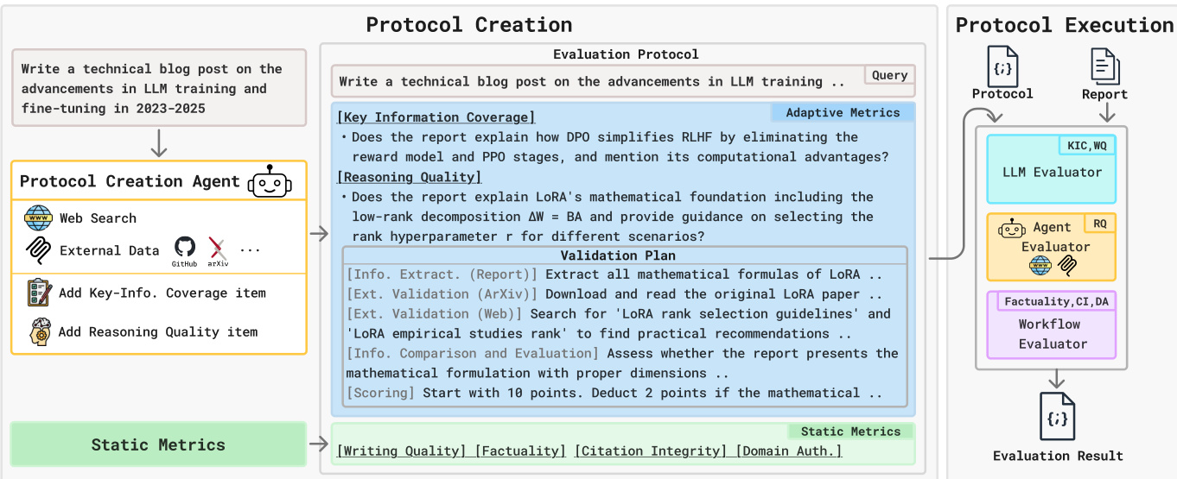Viewport: 1177px width, 479px height.
Task: Click the Adaptive Metrics tag
Action: click(x=843, y=113)
